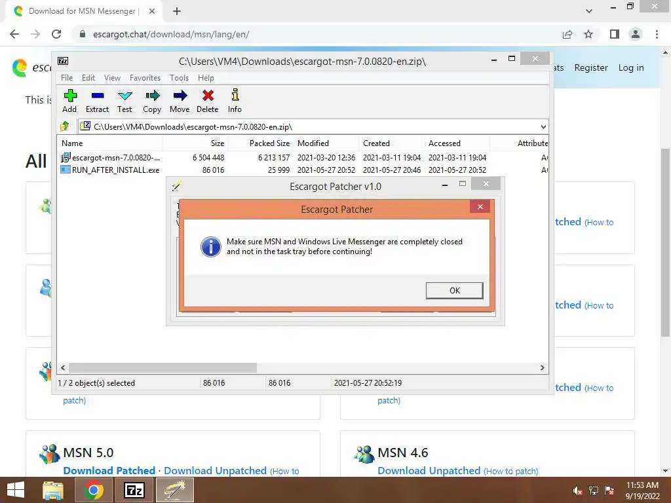Reload the Chrome page

click(x=56, y=34)
